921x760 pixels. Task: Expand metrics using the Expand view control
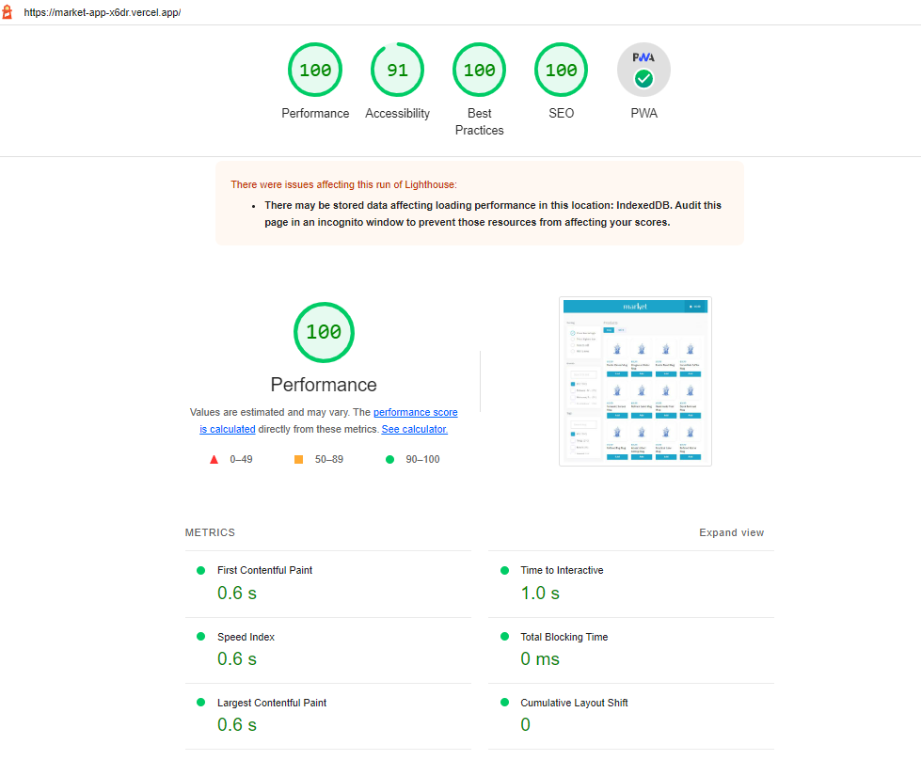731,532
